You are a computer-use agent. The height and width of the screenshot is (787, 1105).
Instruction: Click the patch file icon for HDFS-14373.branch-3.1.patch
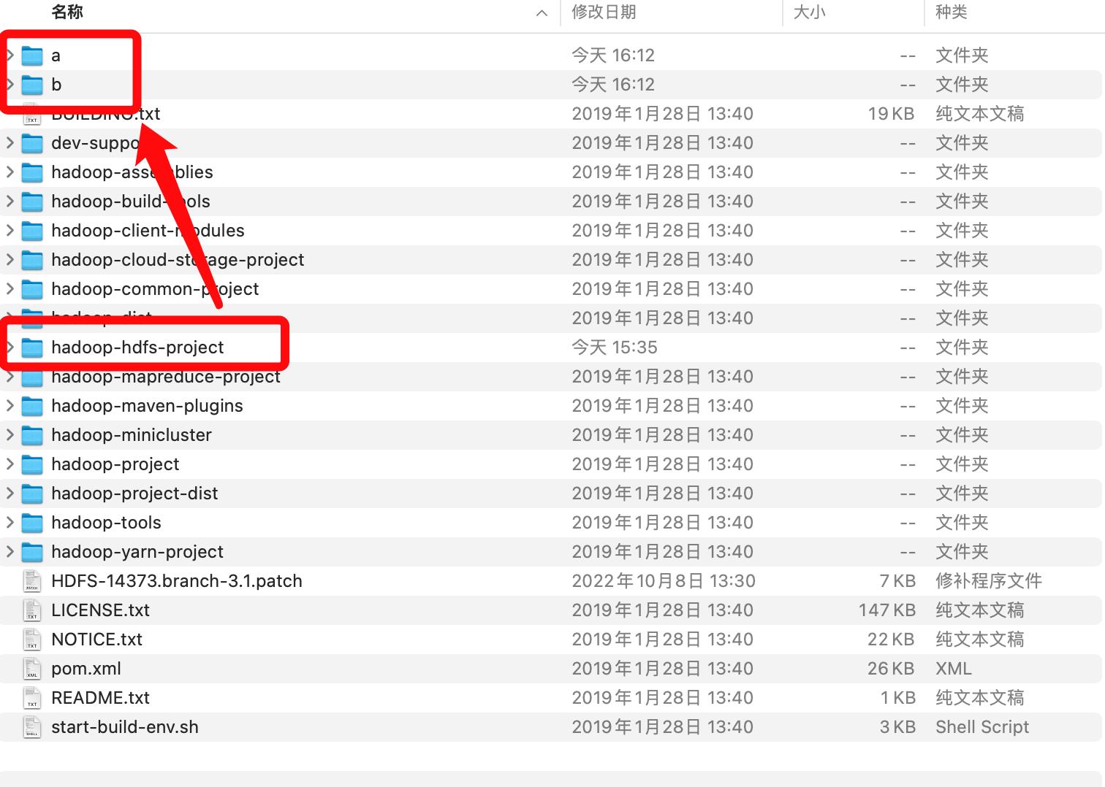(32, 581)
